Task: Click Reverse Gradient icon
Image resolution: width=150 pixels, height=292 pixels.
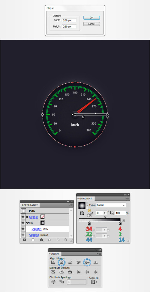Action: click(82, 213)
